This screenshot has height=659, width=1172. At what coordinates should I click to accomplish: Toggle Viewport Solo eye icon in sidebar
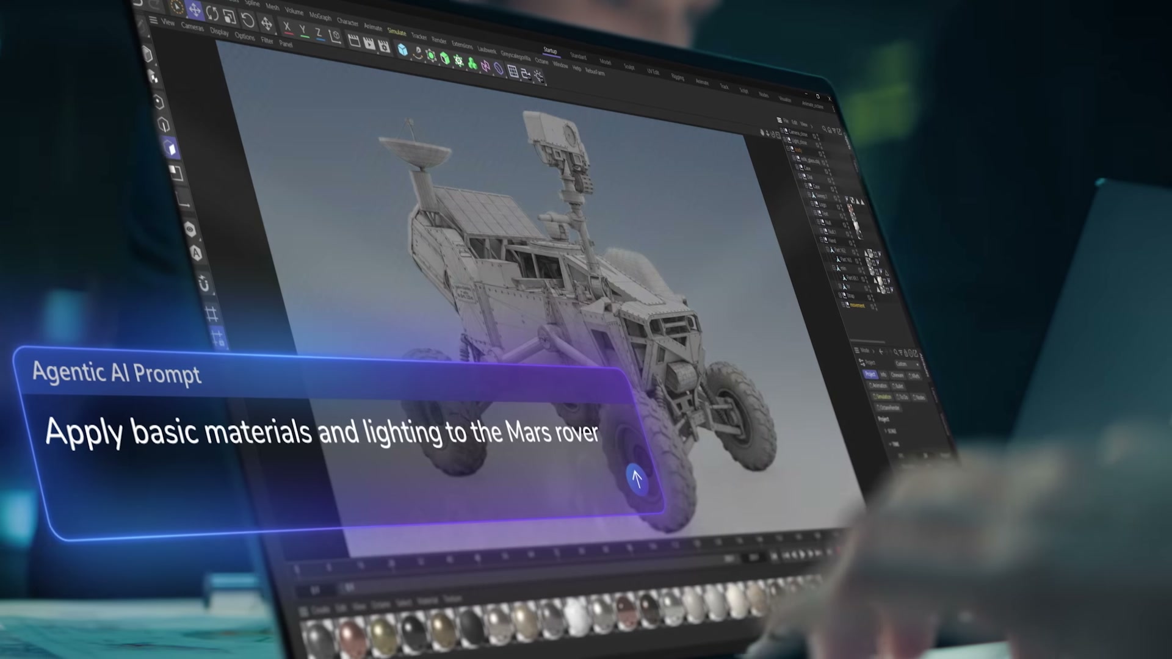190,230
